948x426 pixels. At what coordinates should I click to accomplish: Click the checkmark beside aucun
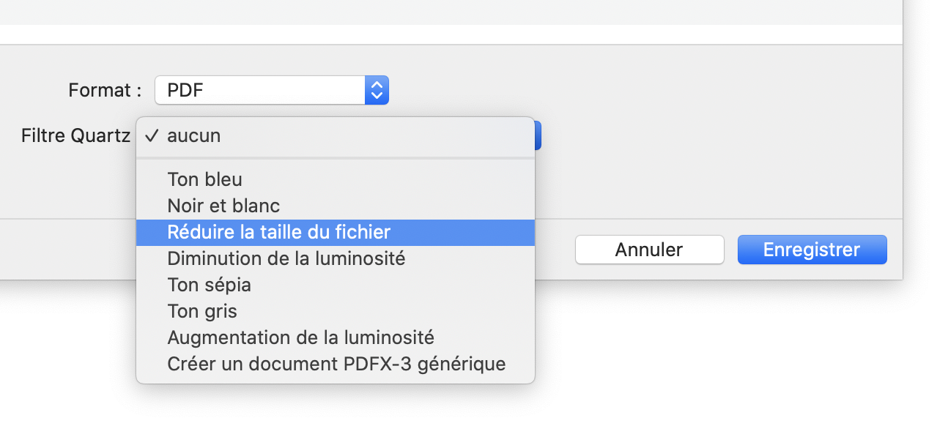click(x=152, y=135)
